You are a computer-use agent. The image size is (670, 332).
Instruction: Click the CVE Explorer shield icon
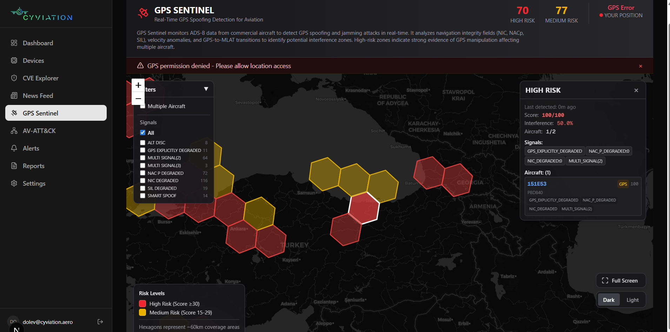pos(14,78)
